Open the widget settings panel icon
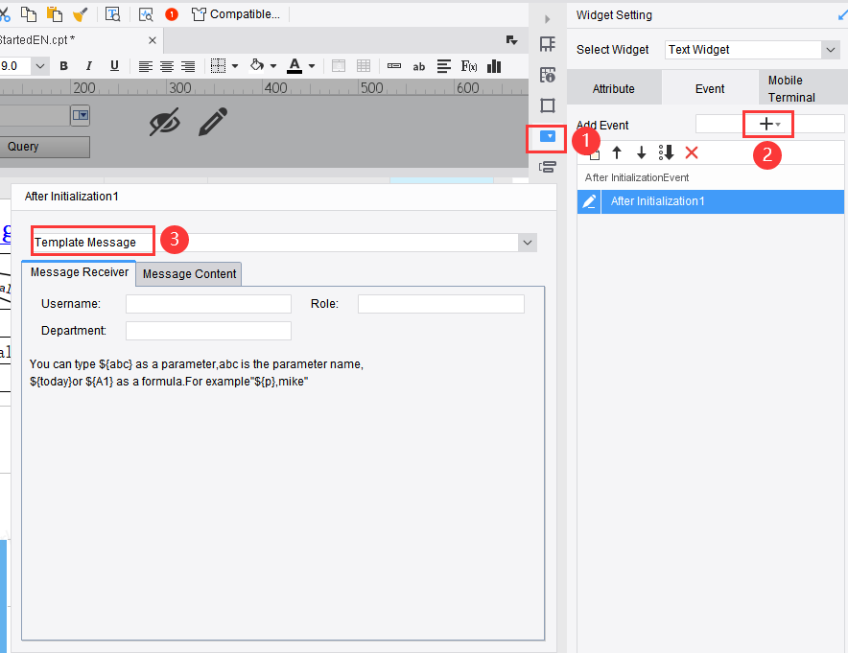 point(548,136)
